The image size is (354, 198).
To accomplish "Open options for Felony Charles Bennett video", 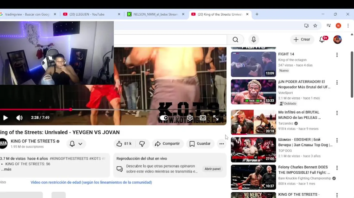I will pyautogui.click(x=337, y=168).
